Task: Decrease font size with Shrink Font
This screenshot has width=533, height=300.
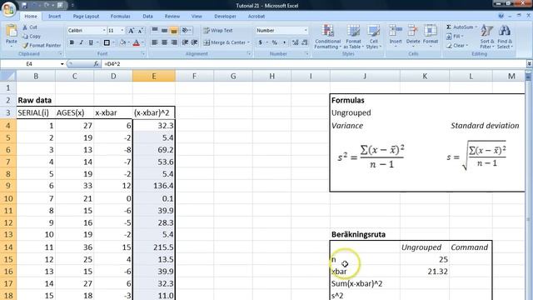Action: click(141, 31)
